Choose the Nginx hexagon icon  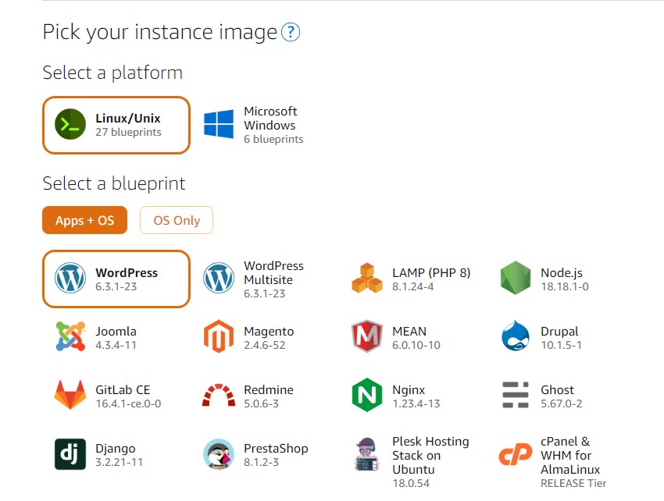(x=366, y=395)
